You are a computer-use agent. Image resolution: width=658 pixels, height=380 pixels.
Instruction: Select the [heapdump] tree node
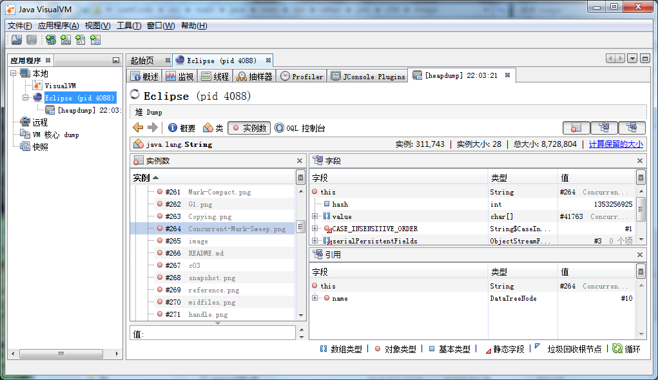[x=90, y=110]
